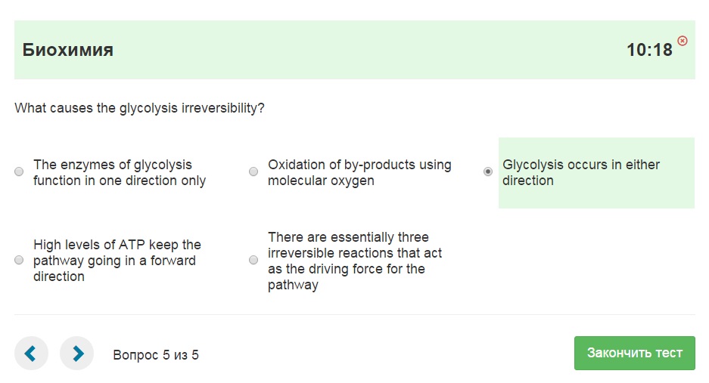709x383 pixels.
Task: Go to the previous question with the left arrow
Action: point(31,354)
